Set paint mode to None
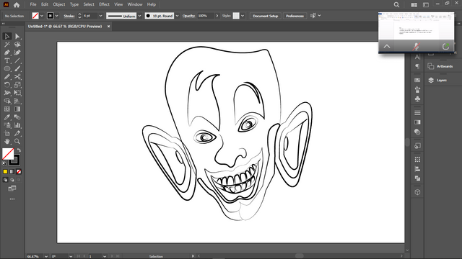 pyautogui.click(x=19, y=171)
